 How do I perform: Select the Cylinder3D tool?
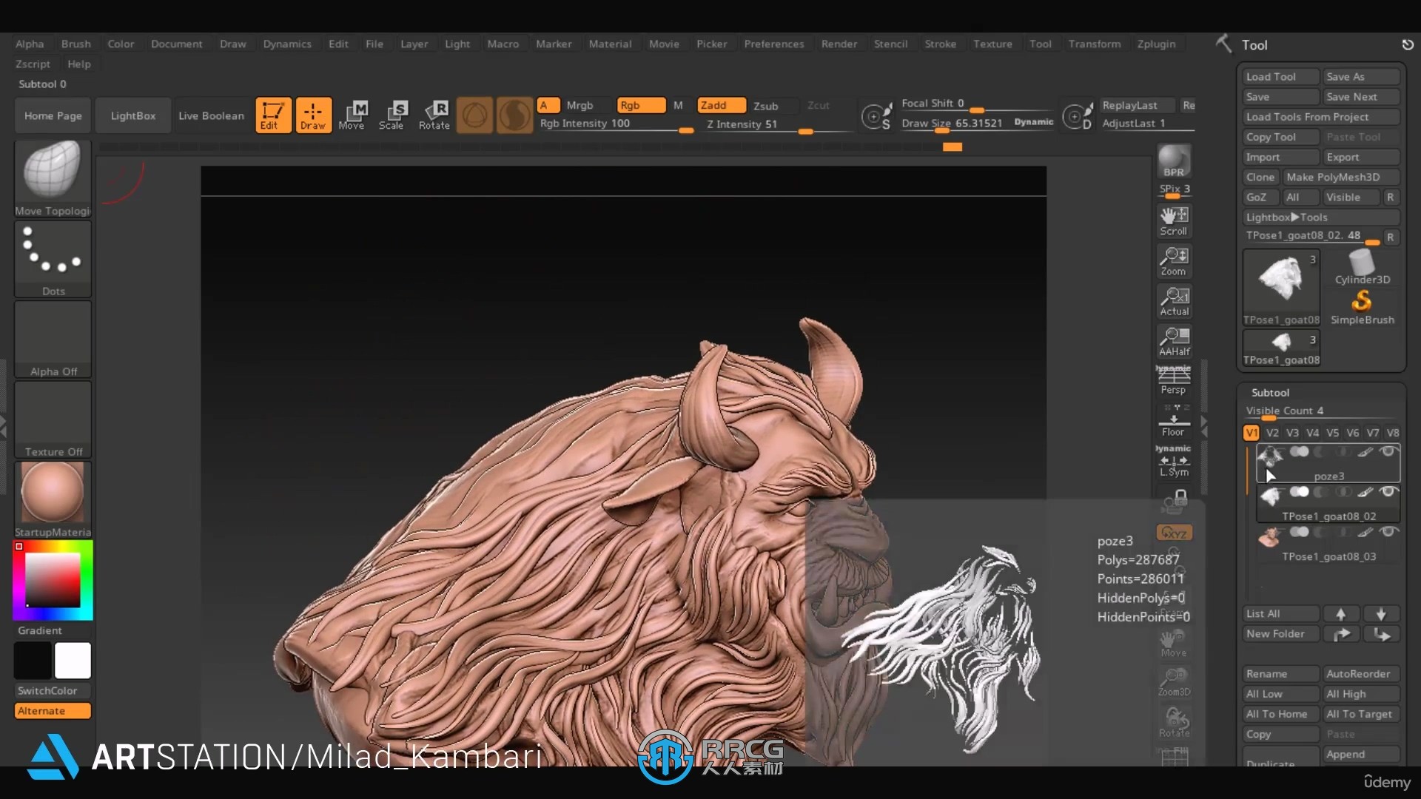(x=1362, y=267)
